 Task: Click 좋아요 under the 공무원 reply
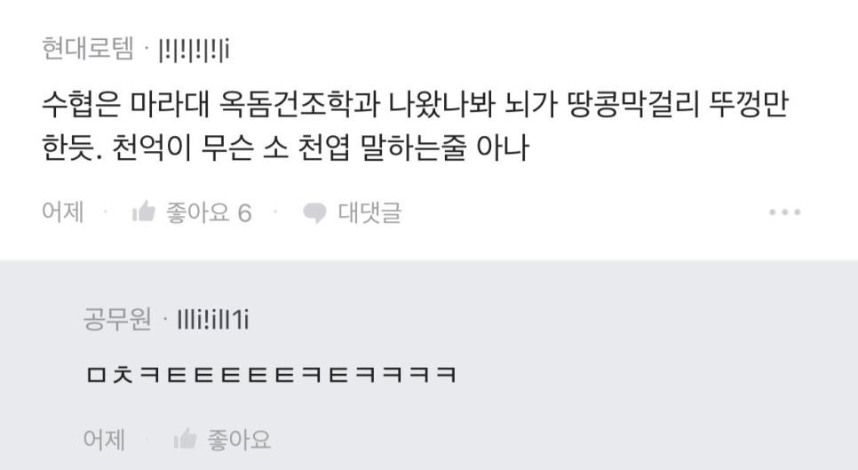239,440
